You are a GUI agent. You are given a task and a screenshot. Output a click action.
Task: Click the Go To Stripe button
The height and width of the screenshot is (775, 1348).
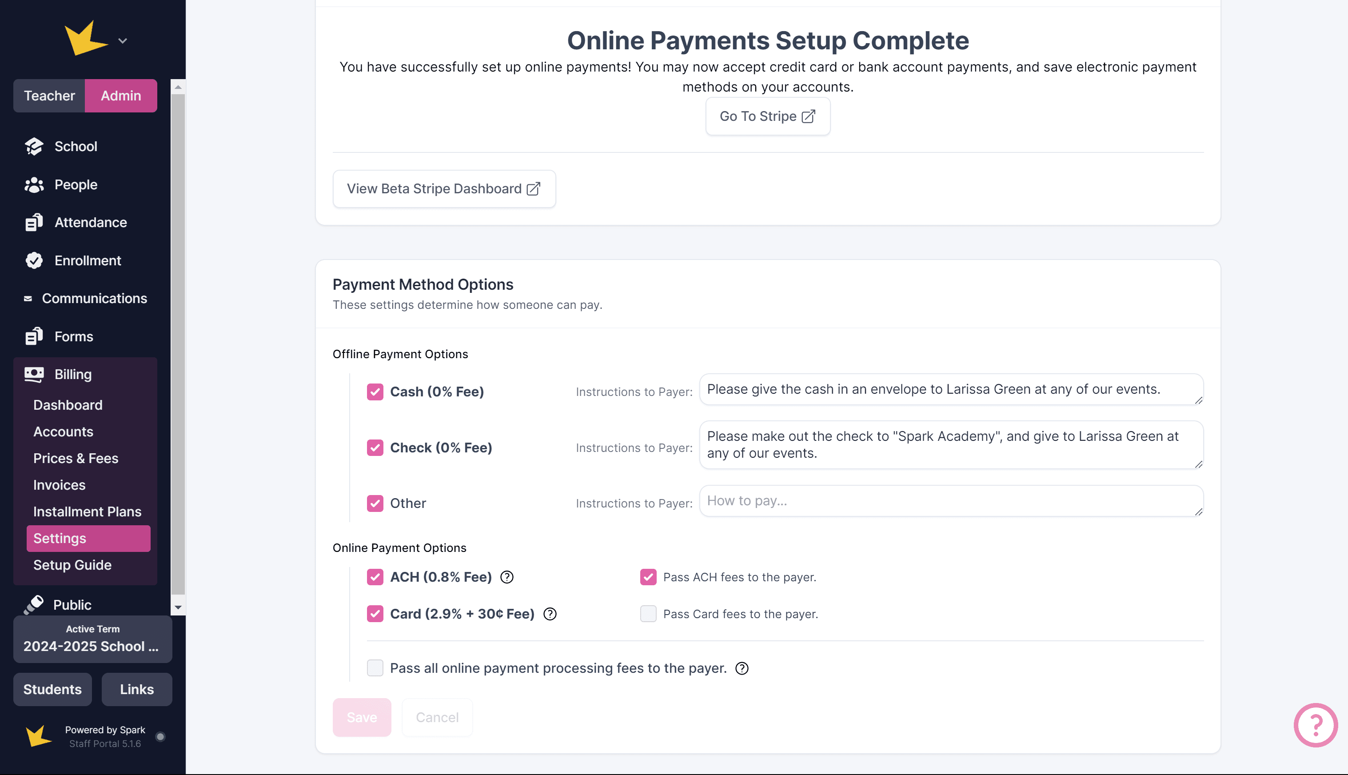[x=767, y=116]
